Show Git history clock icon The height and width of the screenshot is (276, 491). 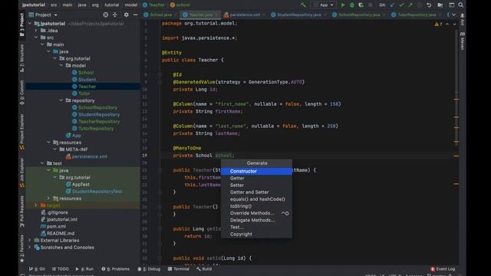[420, 5]
